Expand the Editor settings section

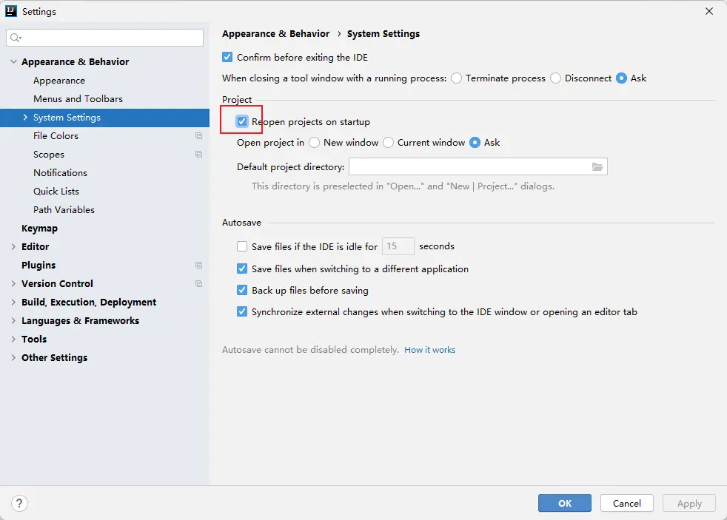pos(13,247)
